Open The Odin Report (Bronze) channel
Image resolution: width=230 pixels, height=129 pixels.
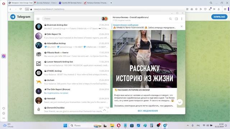(x=72, y=91)
